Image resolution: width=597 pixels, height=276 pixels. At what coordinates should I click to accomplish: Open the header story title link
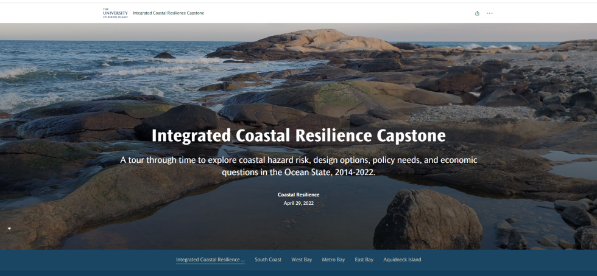pos(168,13)
